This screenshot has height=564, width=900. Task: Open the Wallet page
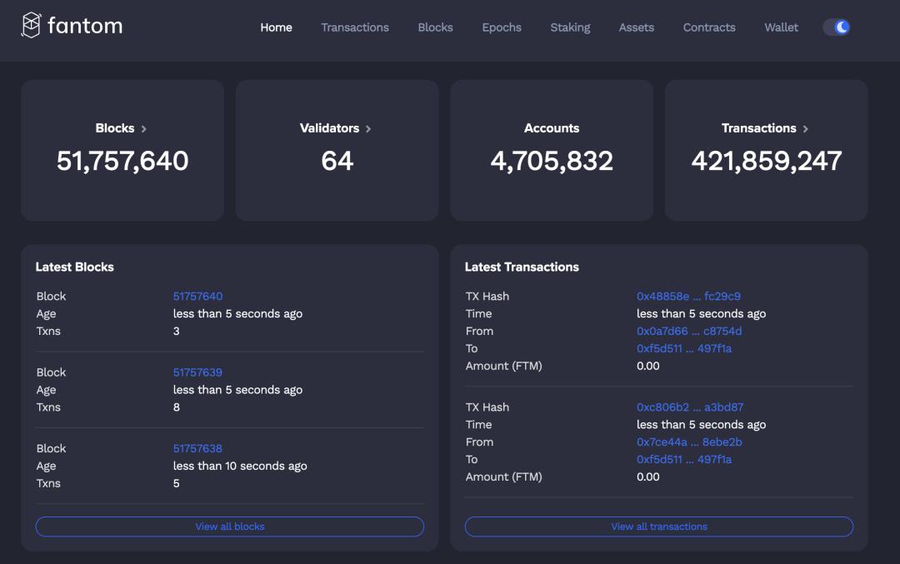coord(781,27)
